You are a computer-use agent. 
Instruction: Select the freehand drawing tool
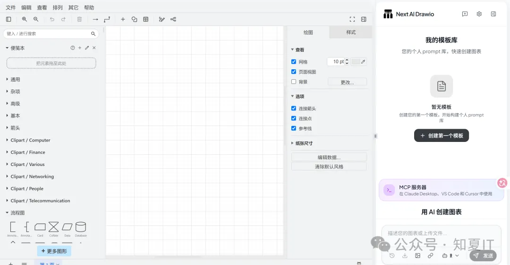161,19
